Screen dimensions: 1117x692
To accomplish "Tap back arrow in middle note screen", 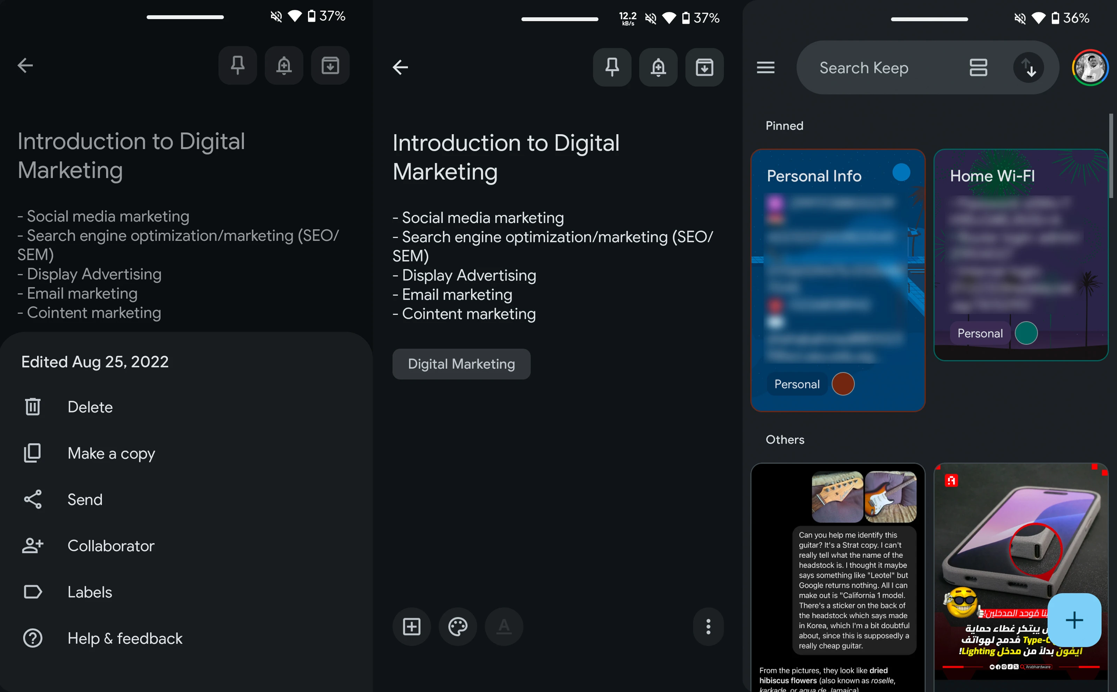I will (x=400, y=67).
